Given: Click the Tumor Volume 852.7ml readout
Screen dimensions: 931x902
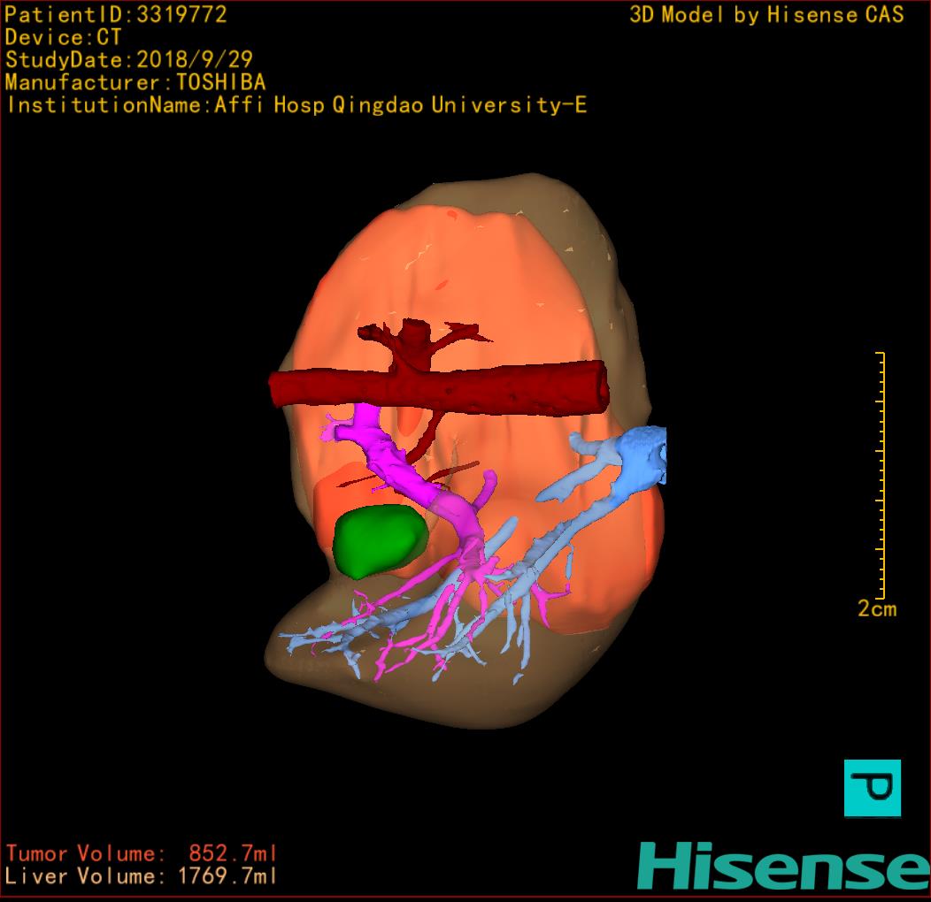Looking at the screenshot, I should (142, 853).
